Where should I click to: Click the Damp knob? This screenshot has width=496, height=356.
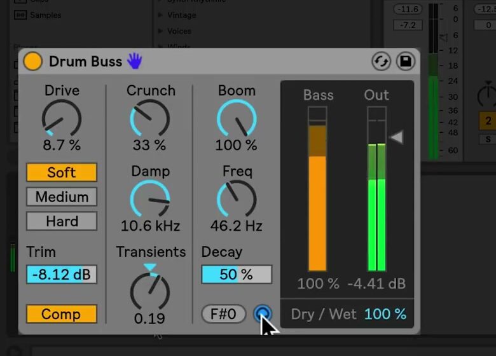[150, 199]
